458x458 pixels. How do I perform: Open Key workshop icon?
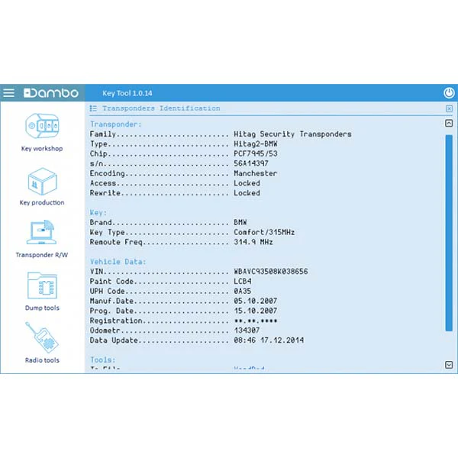click(x=42, y=126)
